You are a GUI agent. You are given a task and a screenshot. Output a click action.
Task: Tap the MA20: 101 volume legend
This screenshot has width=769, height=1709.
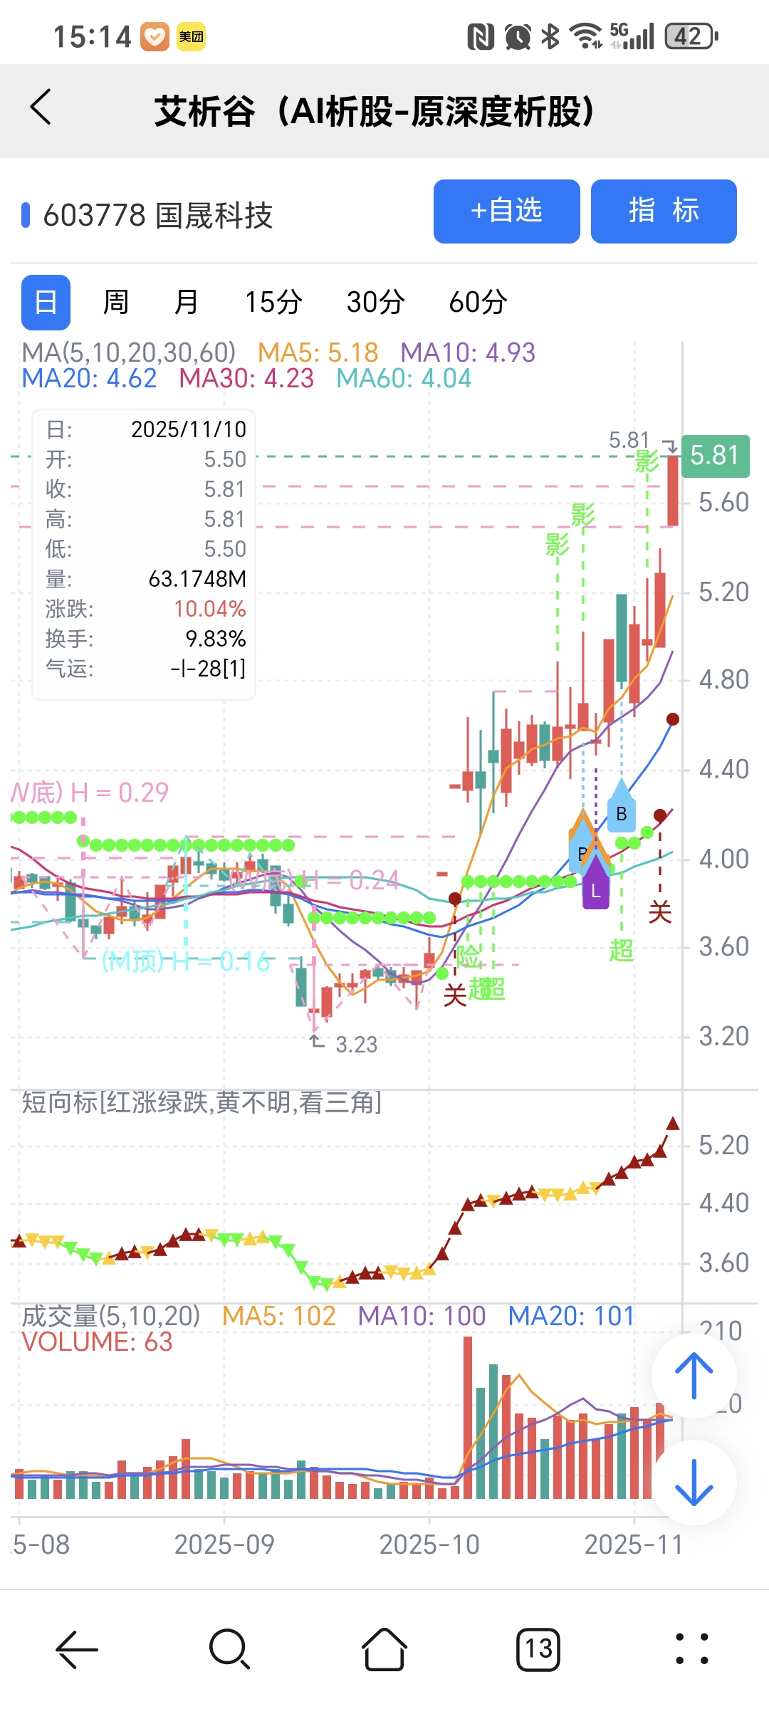(571, 1316)
